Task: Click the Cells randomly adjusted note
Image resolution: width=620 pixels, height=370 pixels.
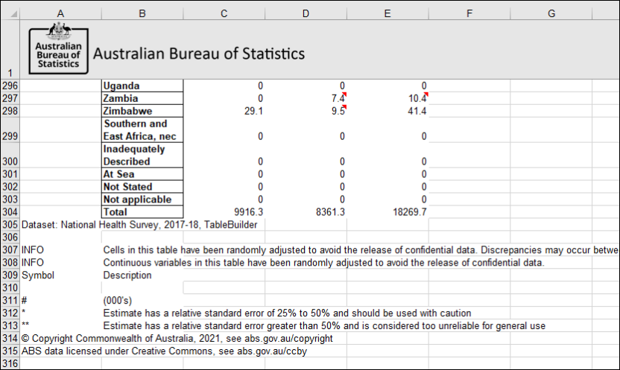Action: (360, 250)
